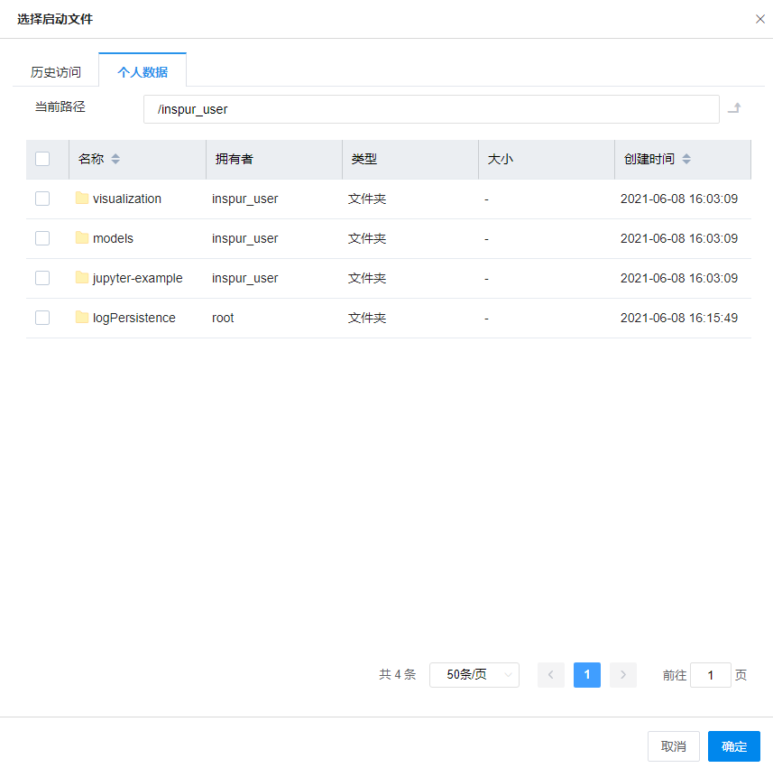Click the models folder icon
This screenshot has width=773, height=768.
tap(82, 238)
